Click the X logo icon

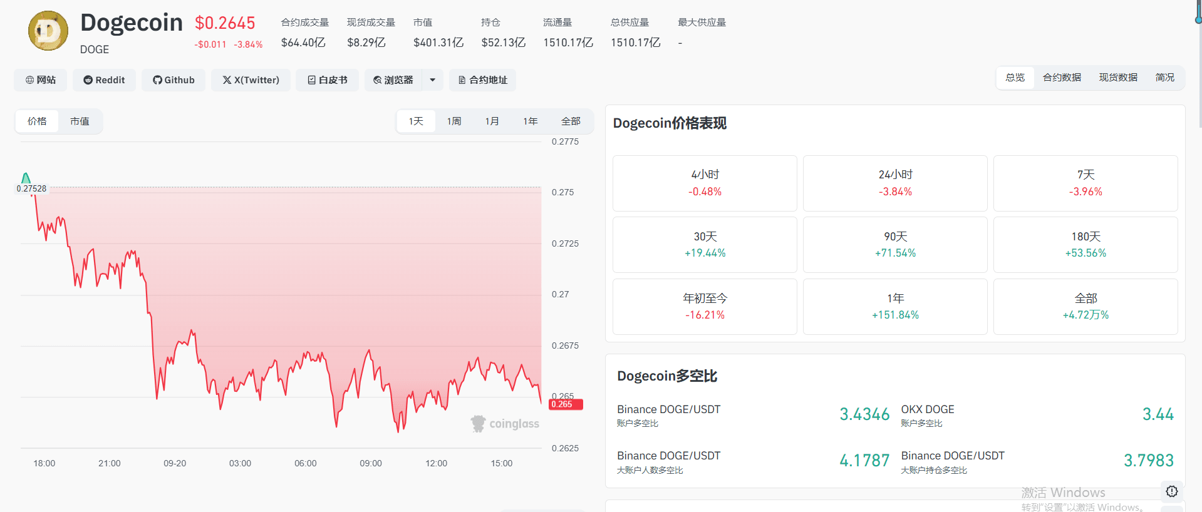coord(227,80)
